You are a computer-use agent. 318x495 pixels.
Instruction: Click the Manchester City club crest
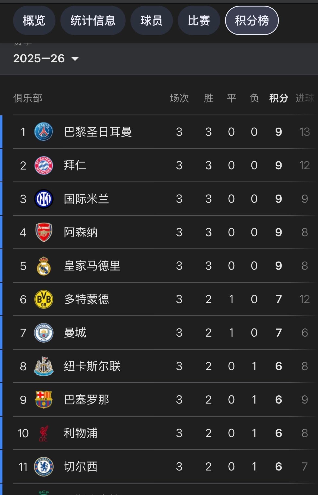pos(43,333)
